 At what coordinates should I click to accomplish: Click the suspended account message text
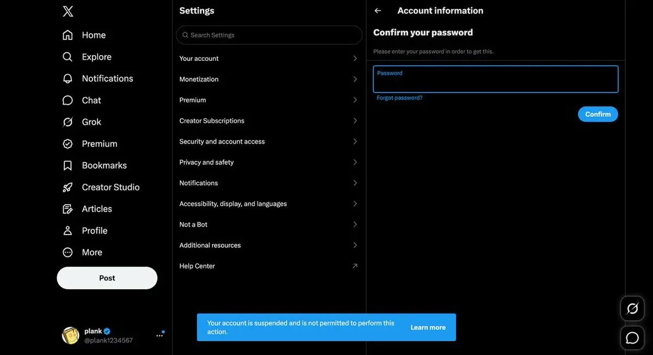301,327
